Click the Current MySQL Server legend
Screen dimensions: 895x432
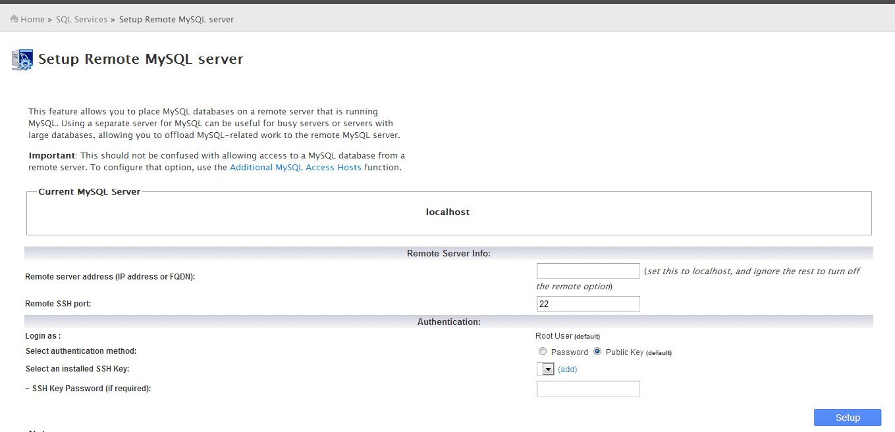(x=89, y=192)
